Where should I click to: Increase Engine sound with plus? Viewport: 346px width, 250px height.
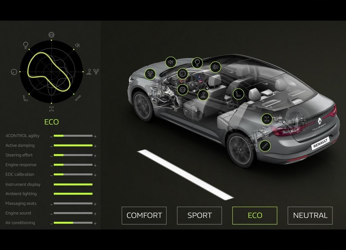coord(95,214)
